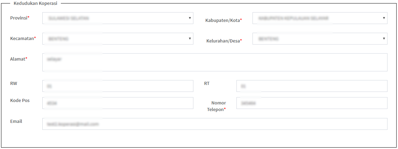Click the Kabupaten/Kota field label
The image size is (398, 149).
coord(223,20)
